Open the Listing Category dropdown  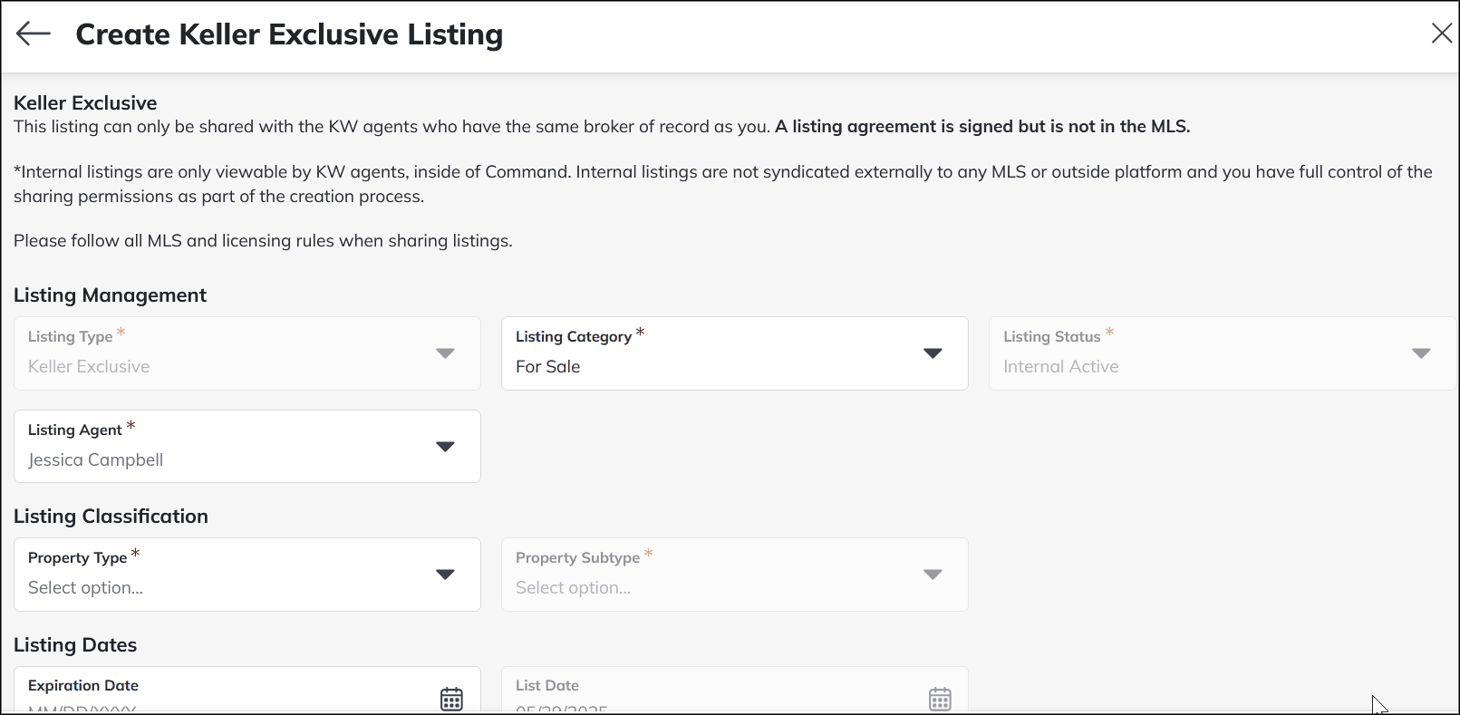coord(933,353)
